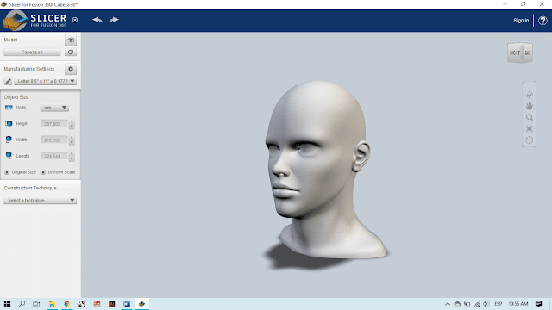
Task: Click the 10:55 AM clock
Action: (x=517, y=304)
